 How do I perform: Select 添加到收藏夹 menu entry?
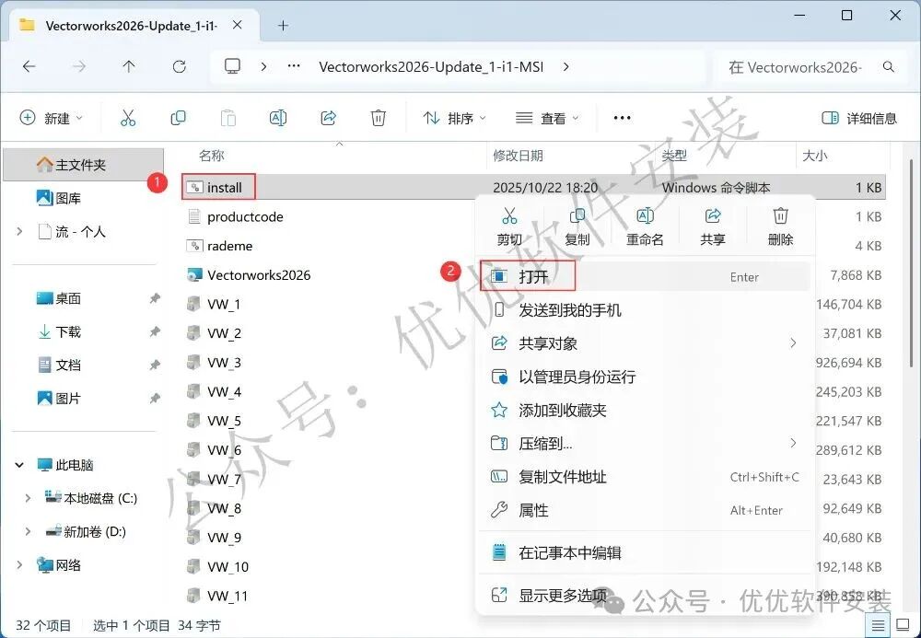(645, 410)
